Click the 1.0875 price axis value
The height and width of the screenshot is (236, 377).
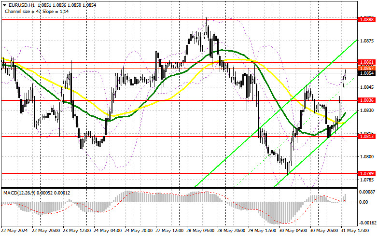pyautogui.click(x=367, y=41)
